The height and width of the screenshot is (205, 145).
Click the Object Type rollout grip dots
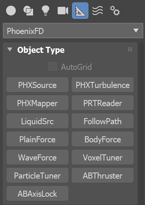click(130, 49)
